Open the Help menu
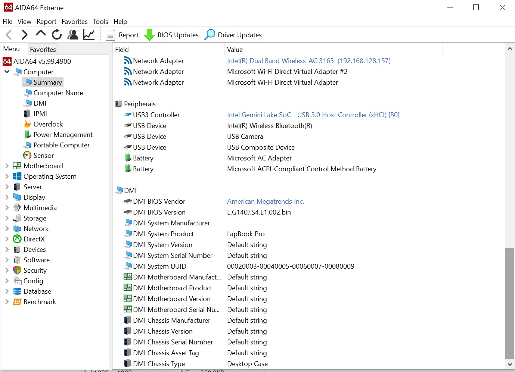Screen dimensions: 515x372 [120, 21]
